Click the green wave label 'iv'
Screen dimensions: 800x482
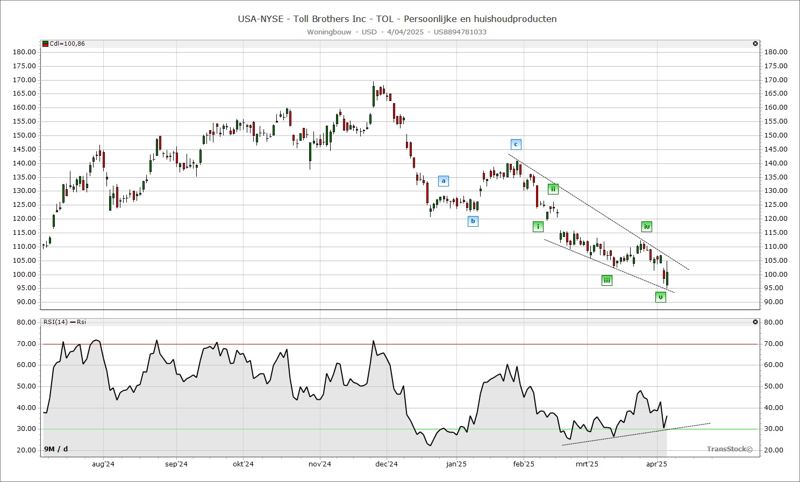coord(646,227)
